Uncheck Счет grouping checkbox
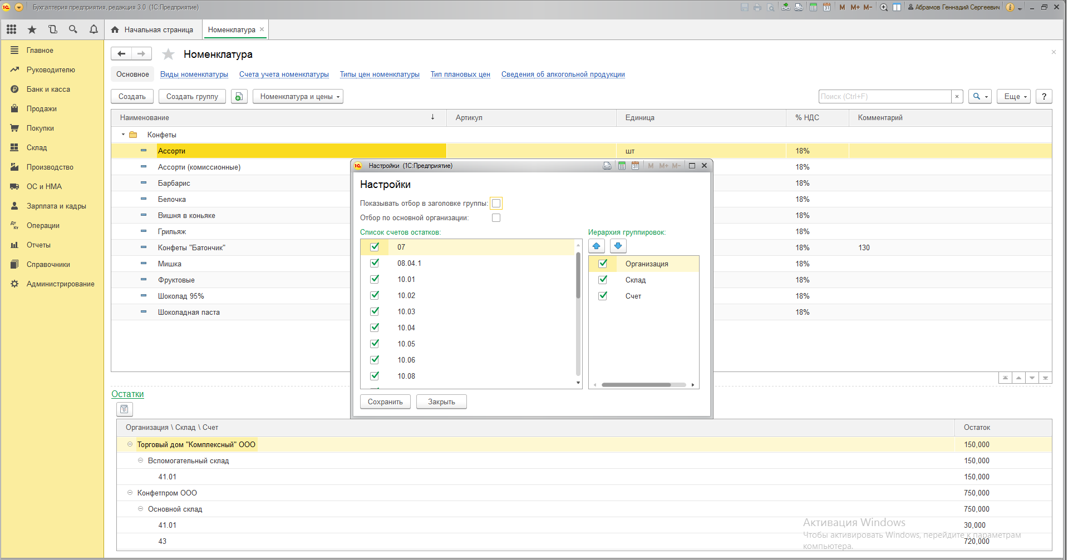Screen dimensions: 1068x560 [x=603, y=296]
